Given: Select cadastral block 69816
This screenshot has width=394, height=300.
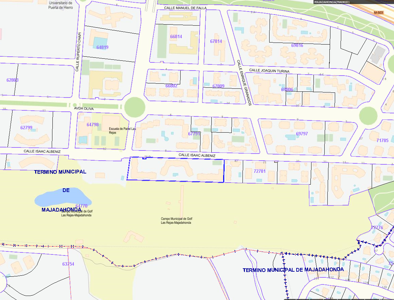Looking at the screenshot, I should (297, 45).
